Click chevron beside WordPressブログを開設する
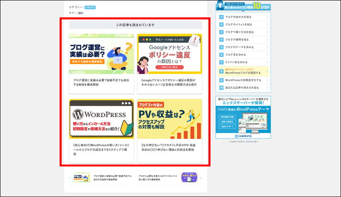The height and width of the screenshot is (197, 341). pyautogui.click(x=267, y=71)
